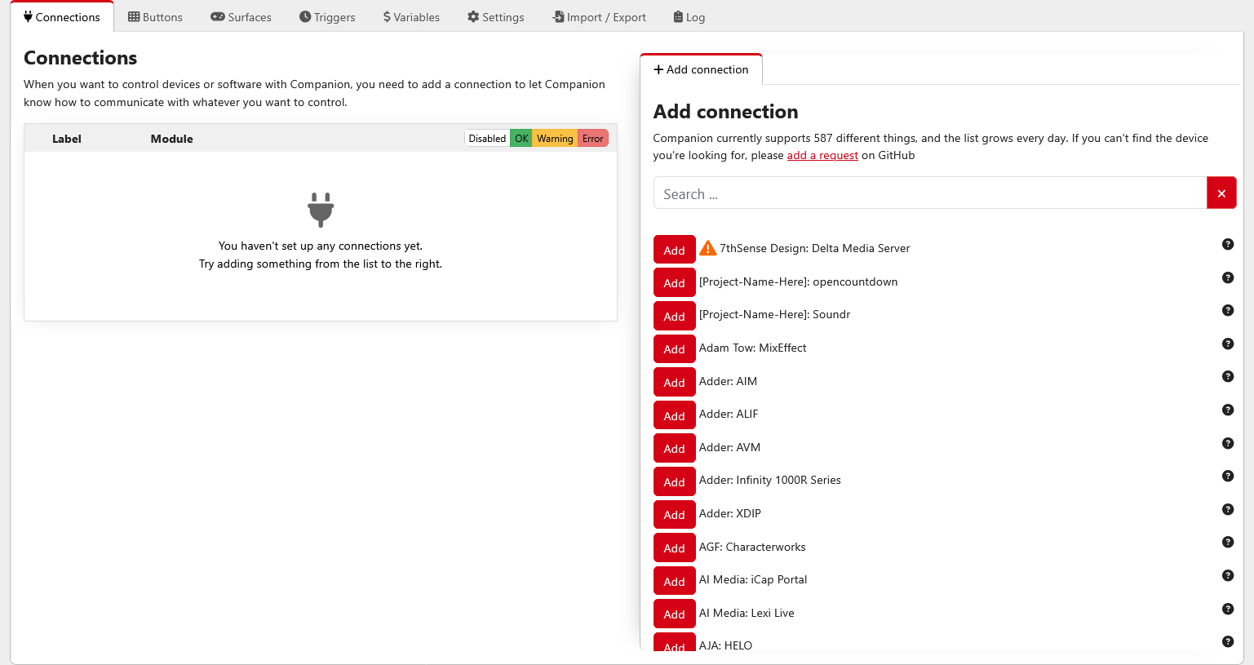
Task: Add the Adder: AIM connection
Action: pyautogui.click(x=674, y=382)
